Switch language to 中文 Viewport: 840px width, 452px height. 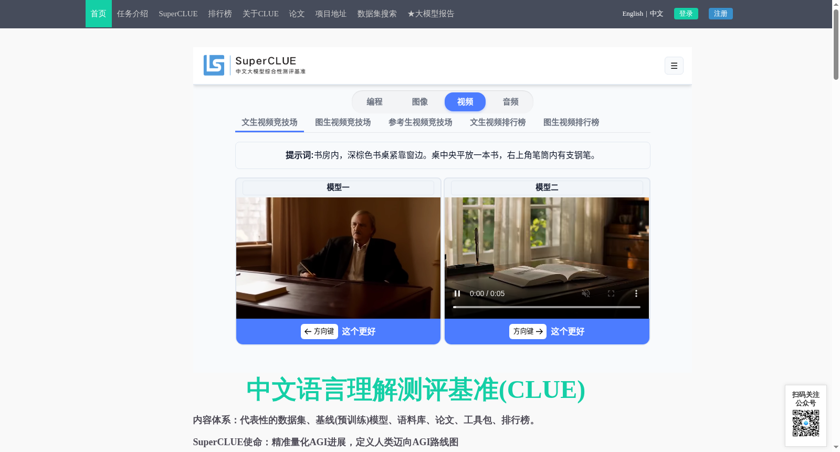coord(656,14)
